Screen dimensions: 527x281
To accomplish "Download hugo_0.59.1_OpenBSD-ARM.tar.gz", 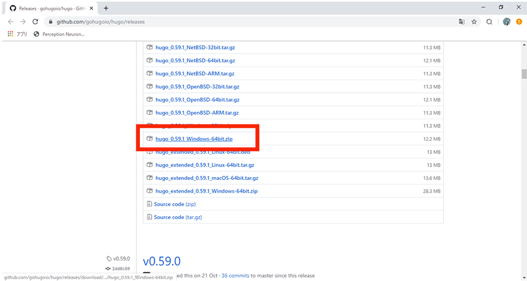I will pos(197,113).
